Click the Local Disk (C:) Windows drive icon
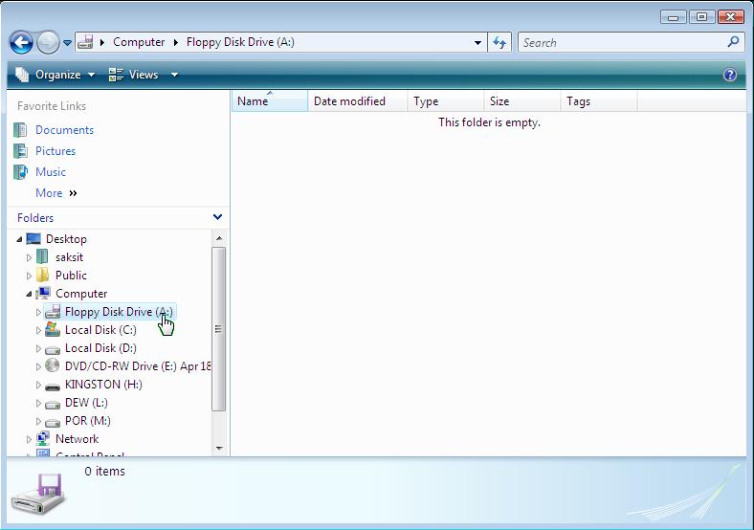 [53, 329]
